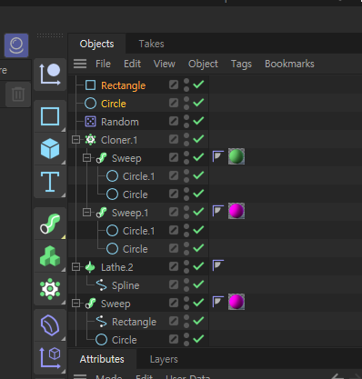Select the Rectangle spline tool in sidebar
The width and height of the screenshot is (362, 379).
click(x=50, y=116)
